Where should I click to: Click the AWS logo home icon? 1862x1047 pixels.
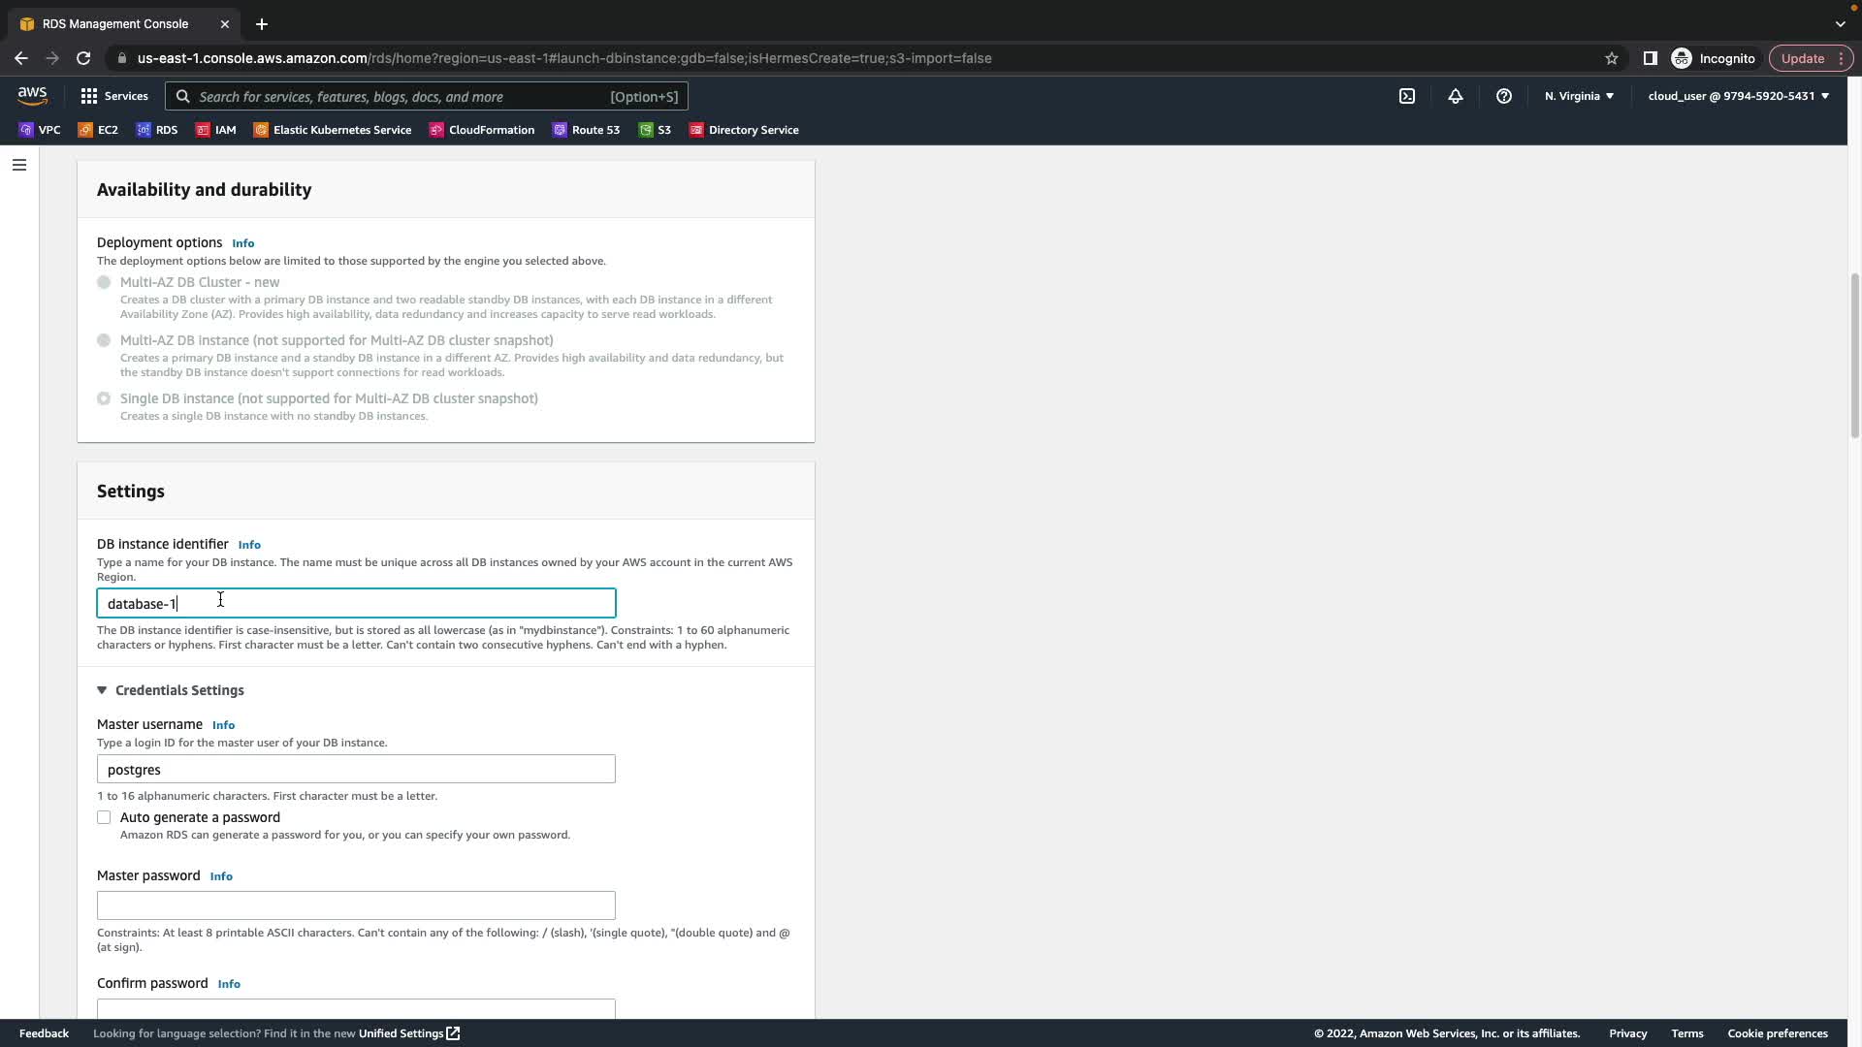click(x=32, y=96)
